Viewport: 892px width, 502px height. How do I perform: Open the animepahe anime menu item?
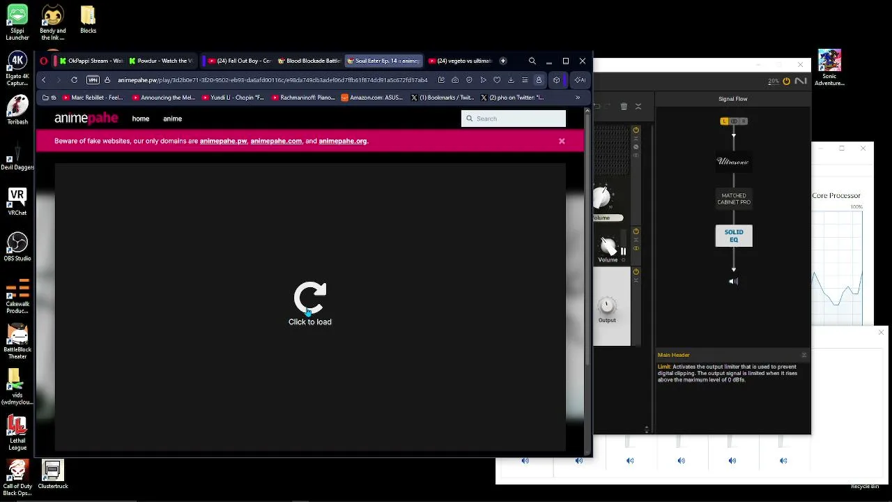(172, 119)
